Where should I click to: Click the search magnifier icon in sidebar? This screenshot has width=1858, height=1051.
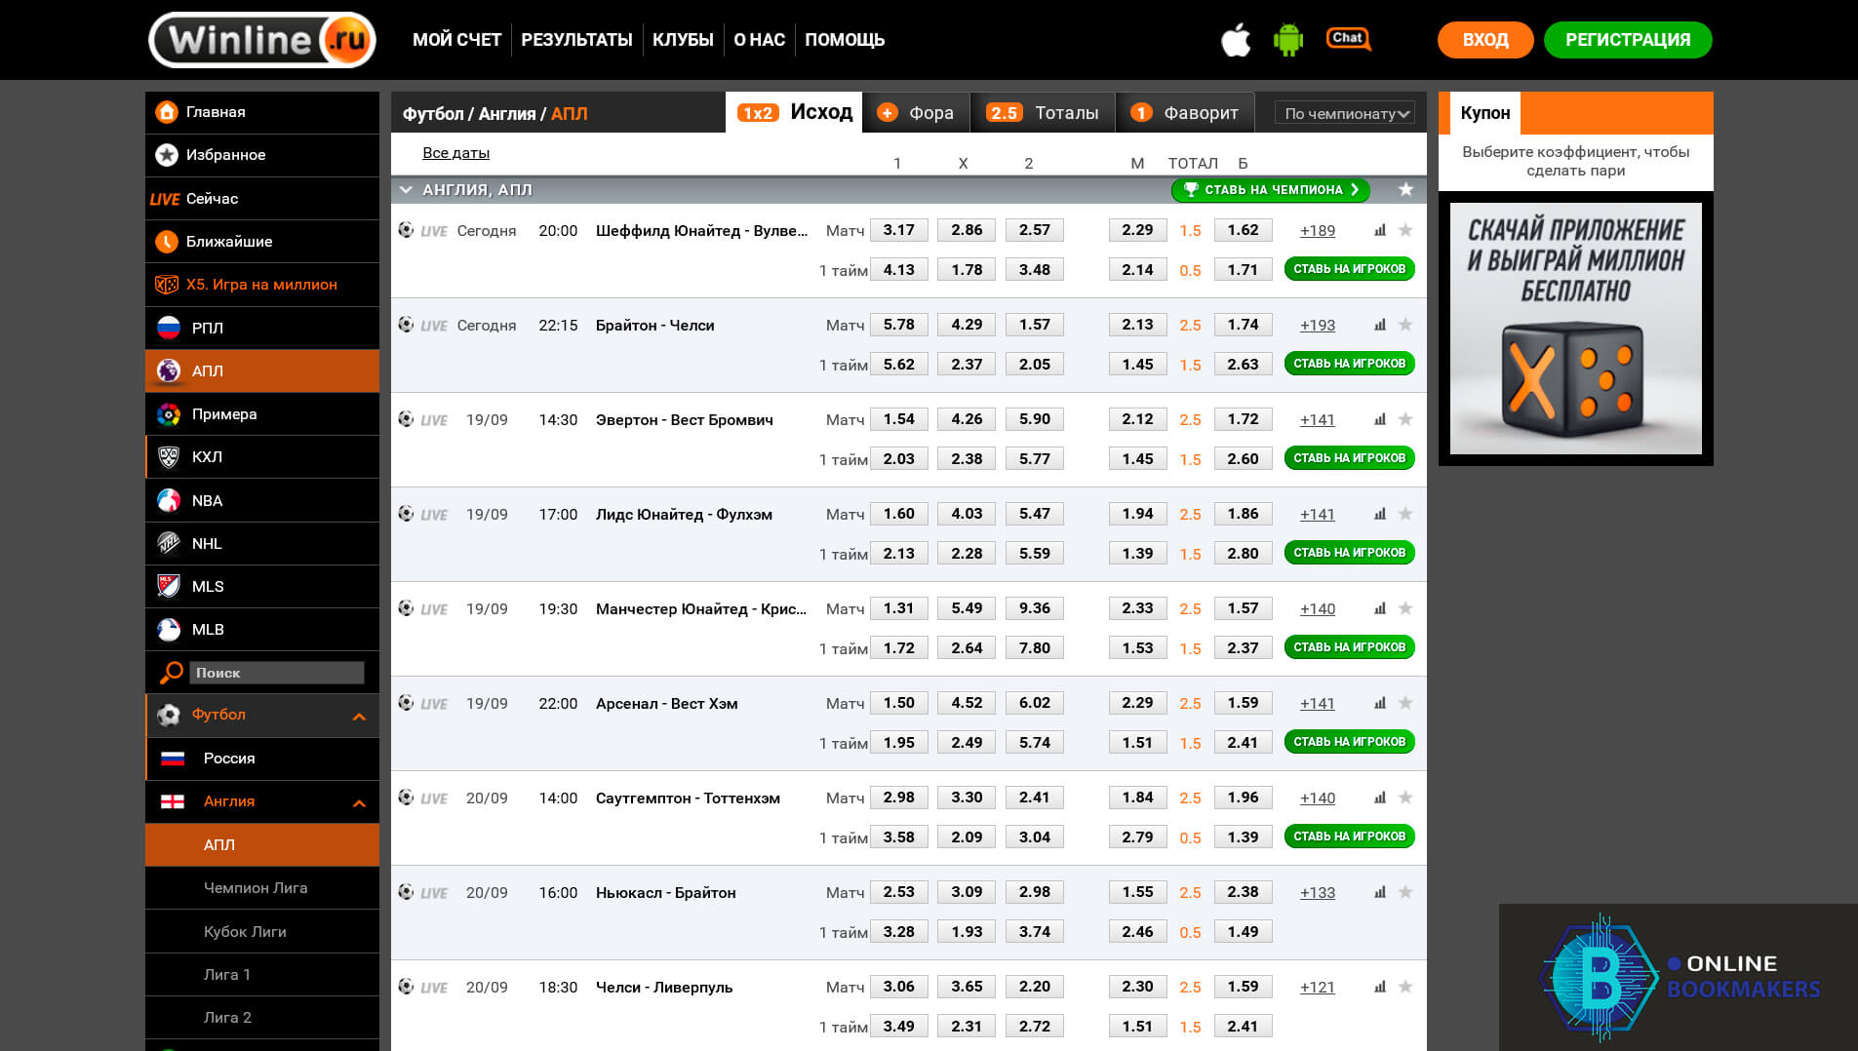click(171, 673)
